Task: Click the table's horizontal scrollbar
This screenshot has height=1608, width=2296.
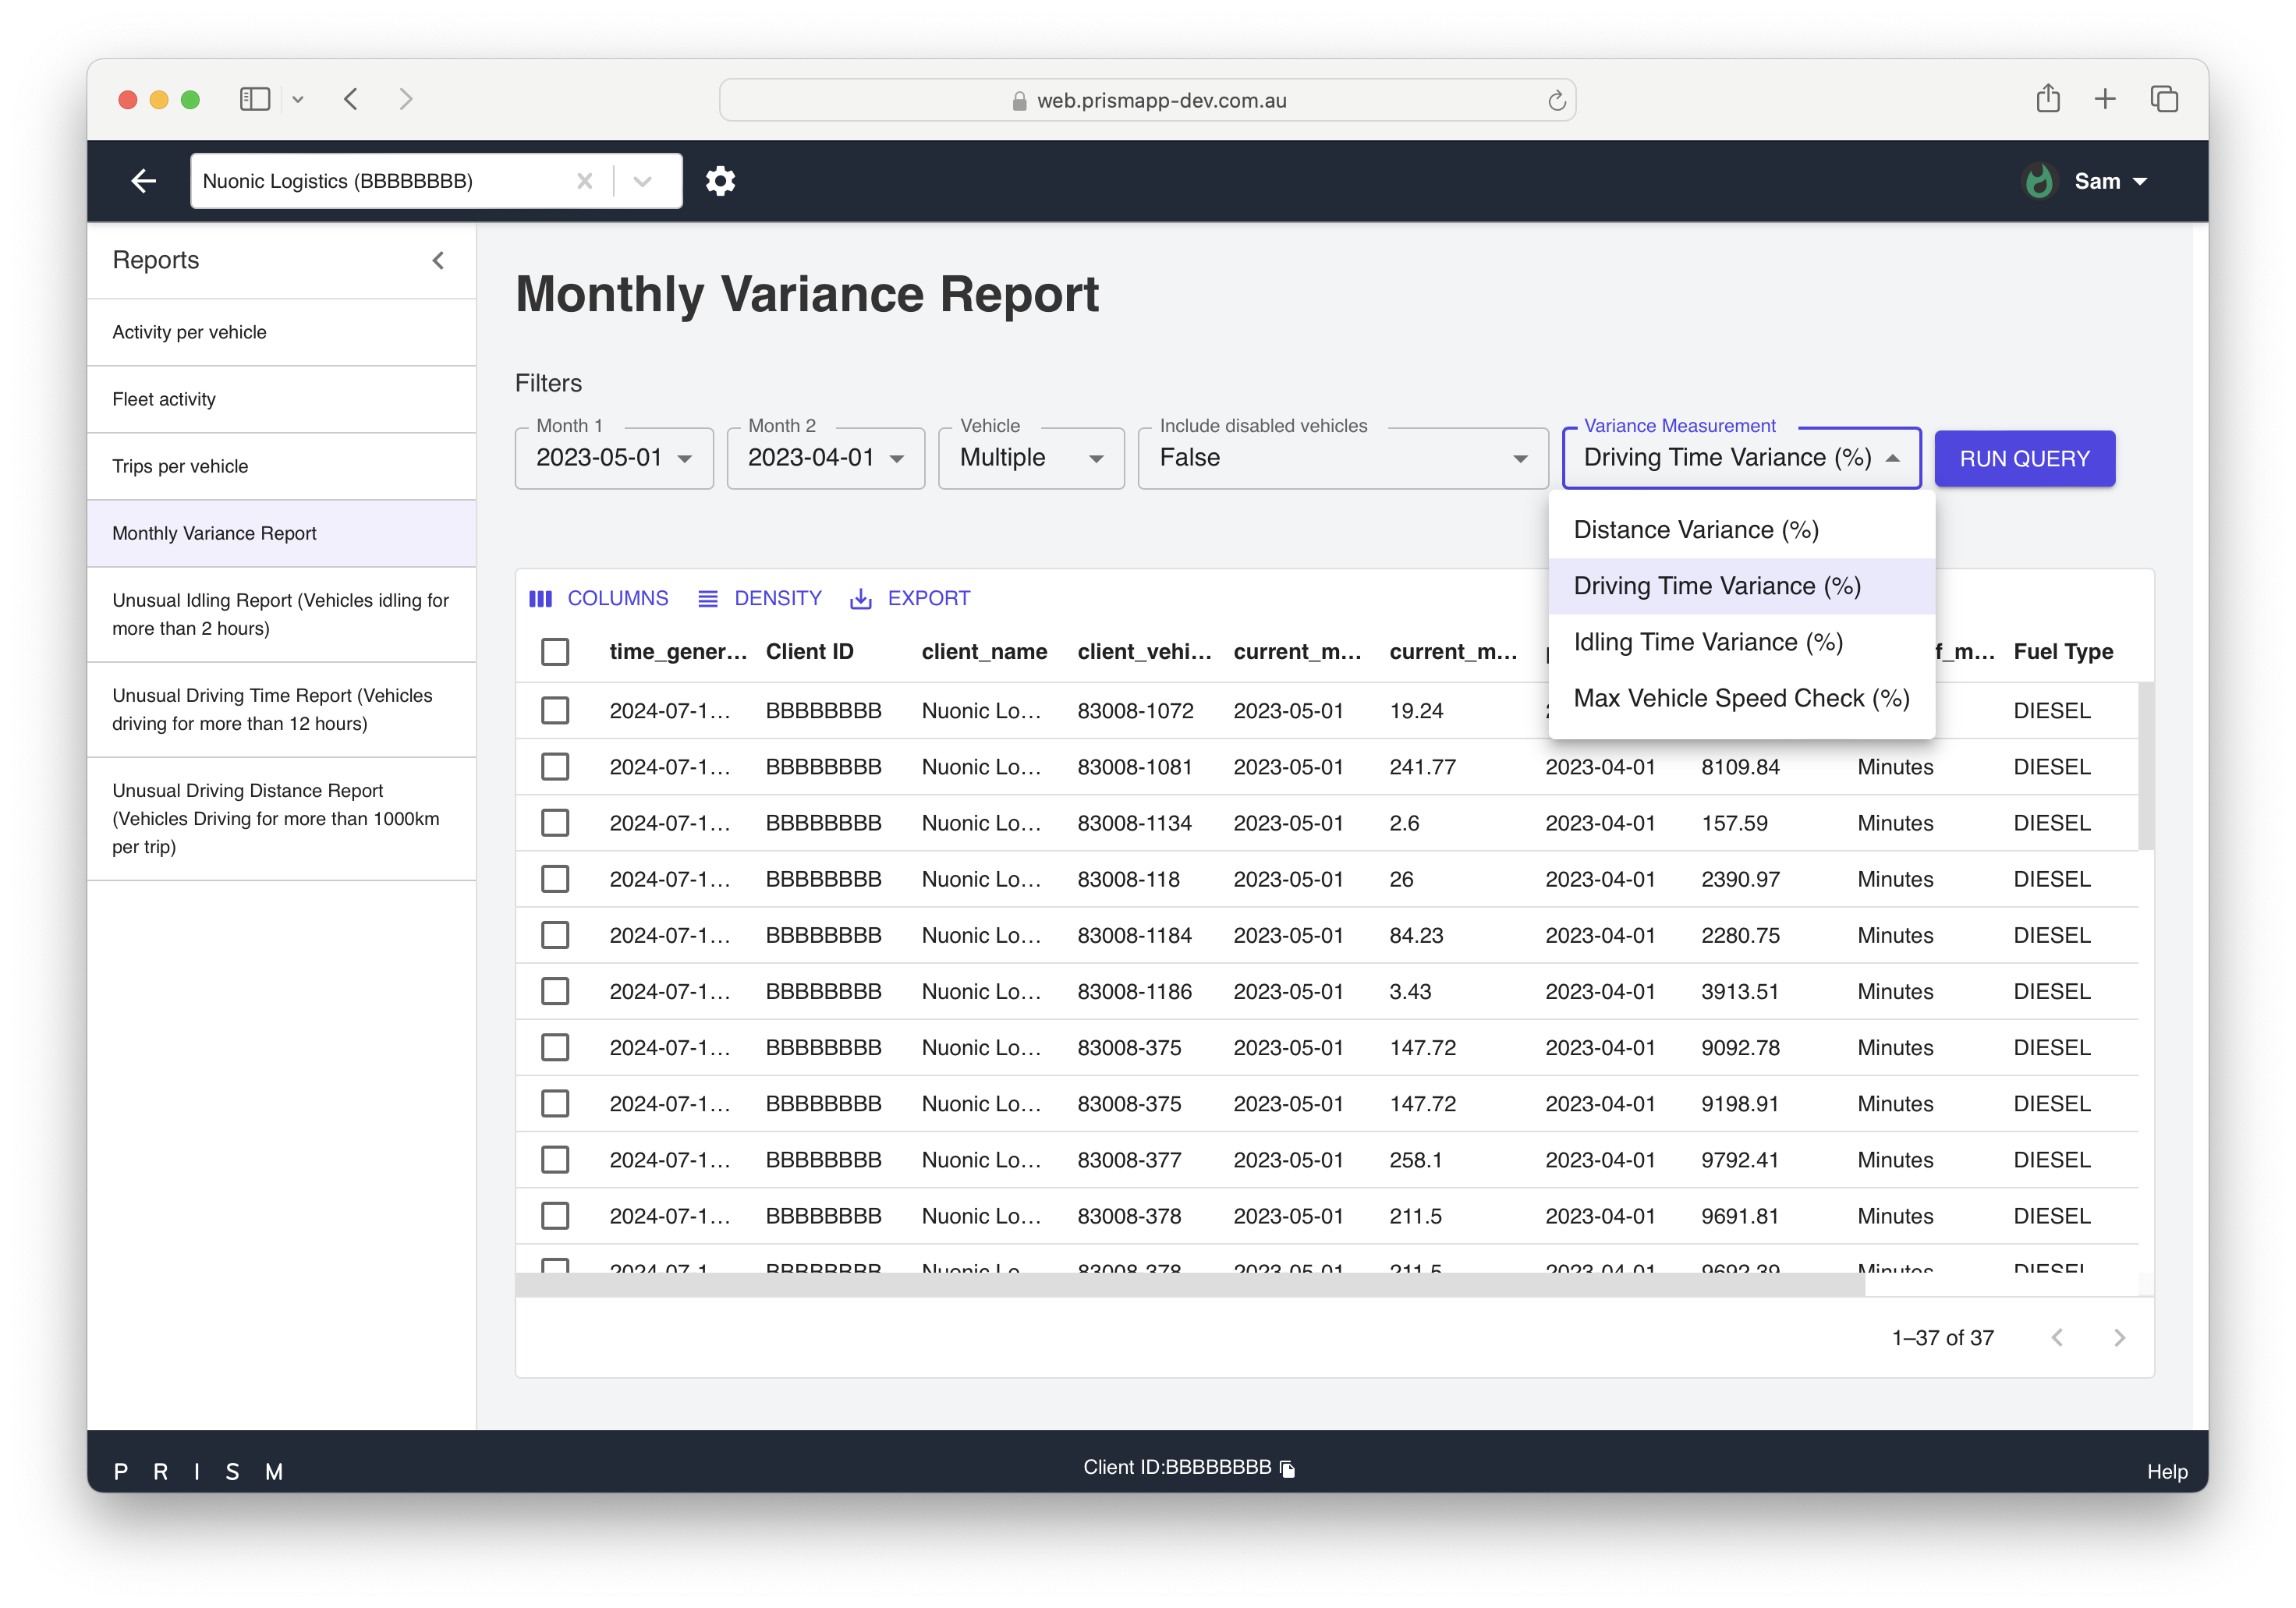Action: coord(1190,1285)
